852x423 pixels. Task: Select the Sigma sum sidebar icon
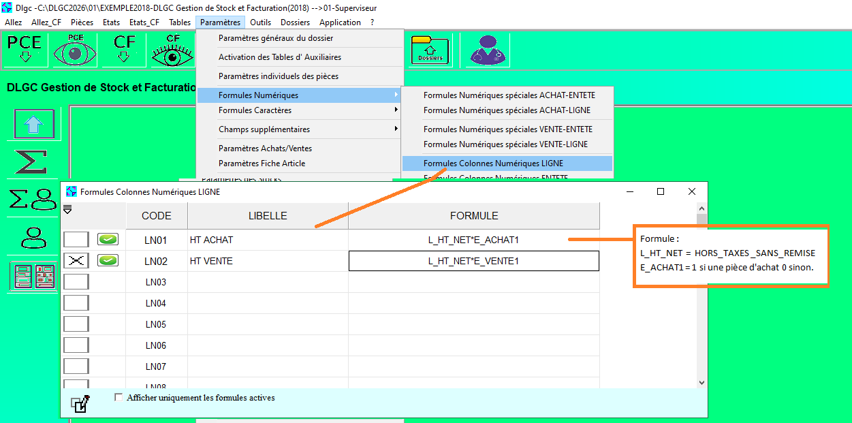[x=31, y=162]
